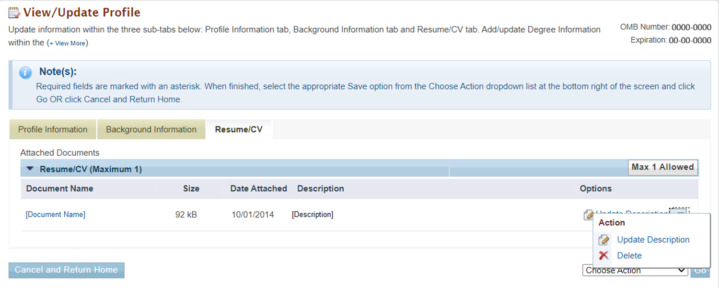Switch to the Profile Information tab
This screenshot has height=288, width=719.
coord(53,129)
